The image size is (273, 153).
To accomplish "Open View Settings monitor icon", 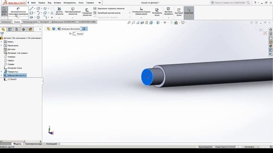I will click(183, 23).
